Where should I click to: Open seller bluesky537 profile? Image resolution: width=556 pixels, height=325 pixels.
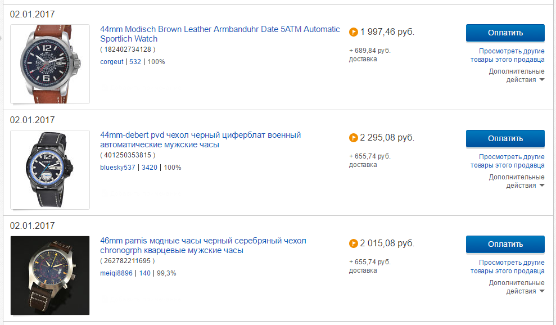point(117,168)
